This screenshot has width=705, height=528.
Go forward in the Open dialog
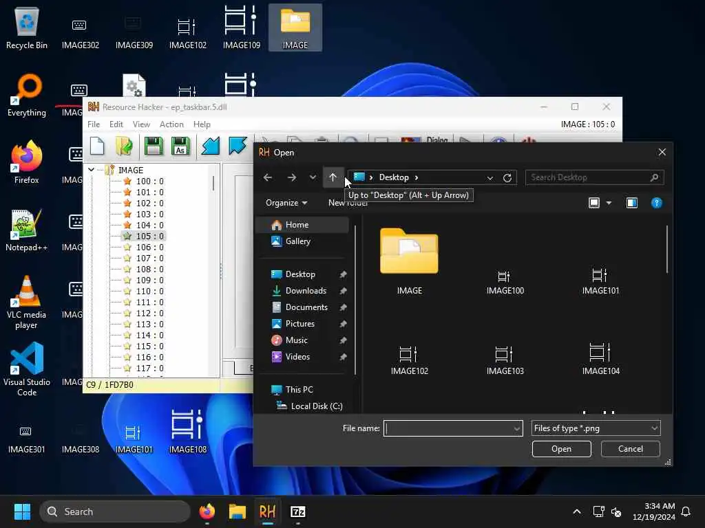pos(292,177)
